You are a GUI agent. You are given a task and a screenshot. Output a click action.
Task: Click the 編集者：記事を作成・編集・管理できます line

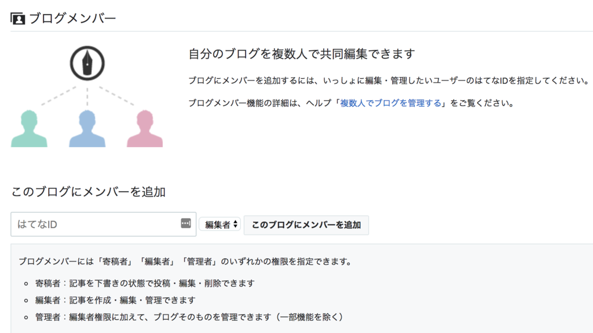pyautogui.click(x=115, y=300)
